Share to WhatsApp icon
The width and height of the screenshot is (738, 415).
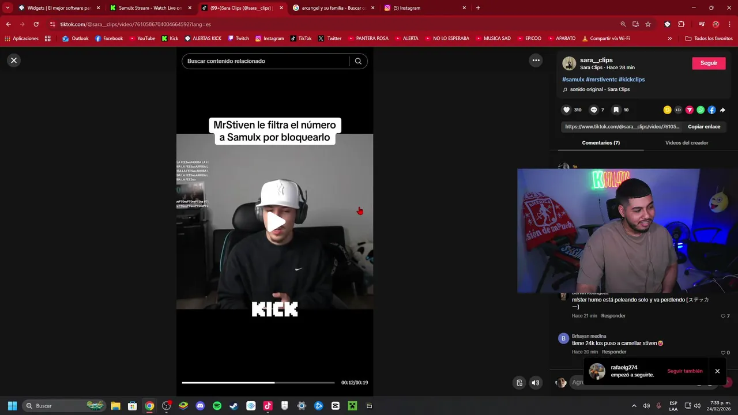click(701, 110)
